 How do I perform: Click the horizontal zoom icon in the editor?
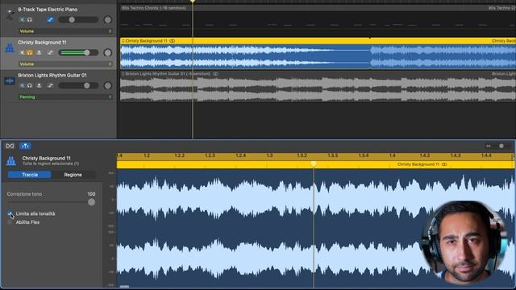point(489,146)
